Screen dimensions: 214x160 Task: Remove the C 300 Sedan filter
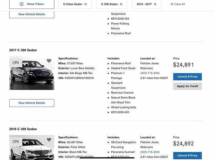coord(121,4)
